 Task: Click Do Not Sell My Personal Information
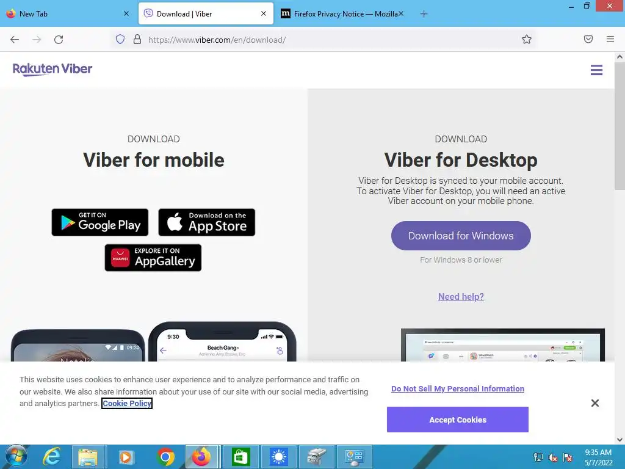tap(458, 389)
